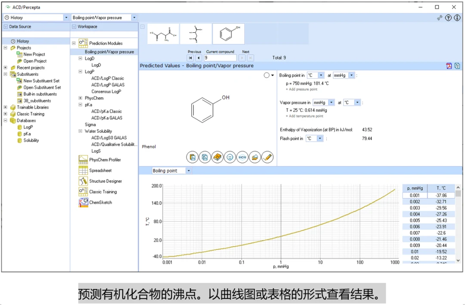Open the History dropdown at top left
The width and height of the screenshot is (465, 305).
point(66,18)
